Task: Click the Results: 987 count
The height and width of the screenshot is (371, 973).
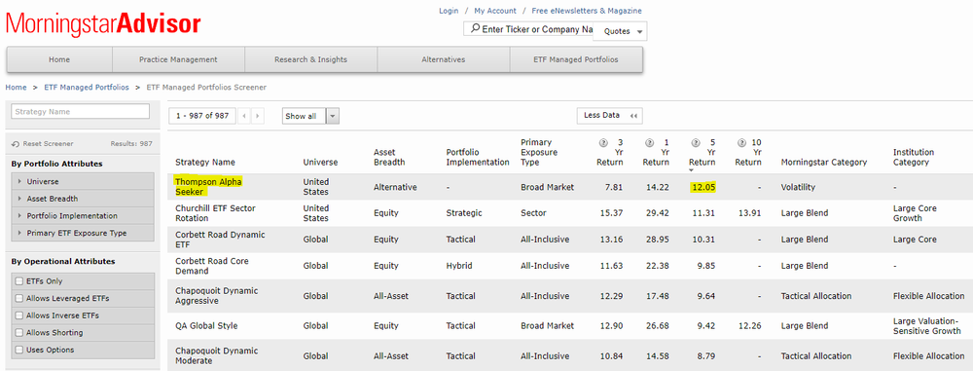Action: coord(131,143)
